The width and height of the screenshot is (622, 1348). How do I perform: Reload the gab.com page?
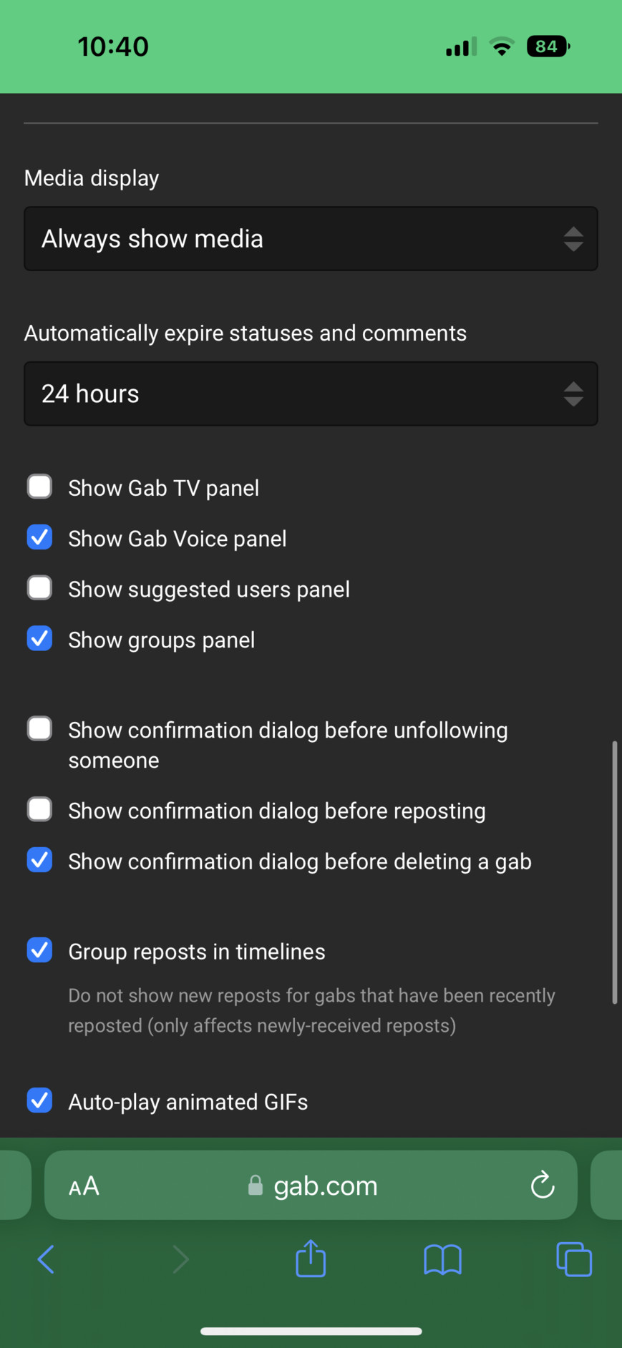click(x=543, y=1186)
